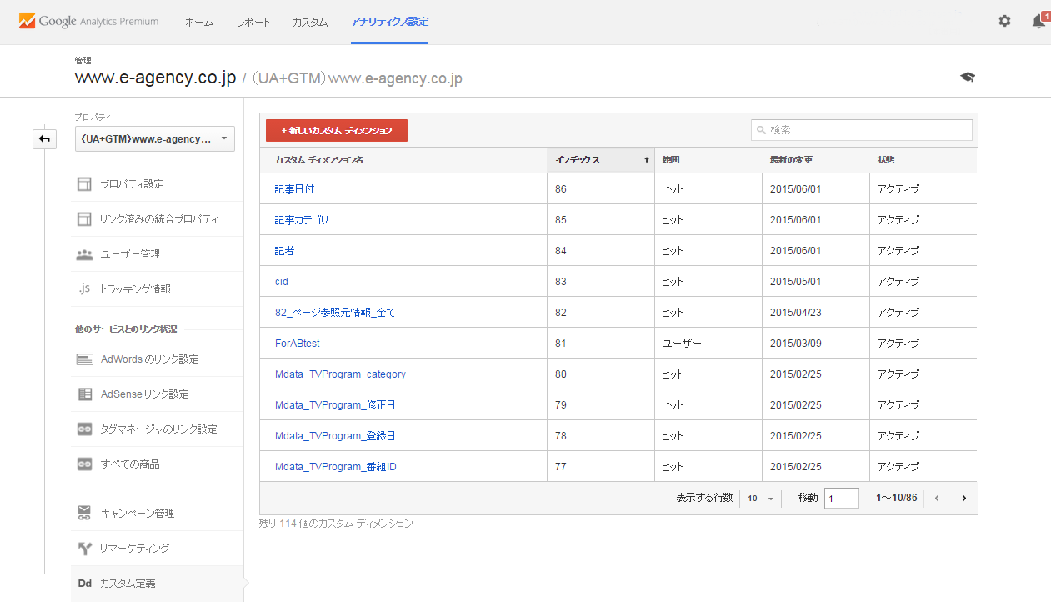This screenshot has width=1051, height=602.
Task: Click the リマーケティング fork icon
Action: pos(84,548)
